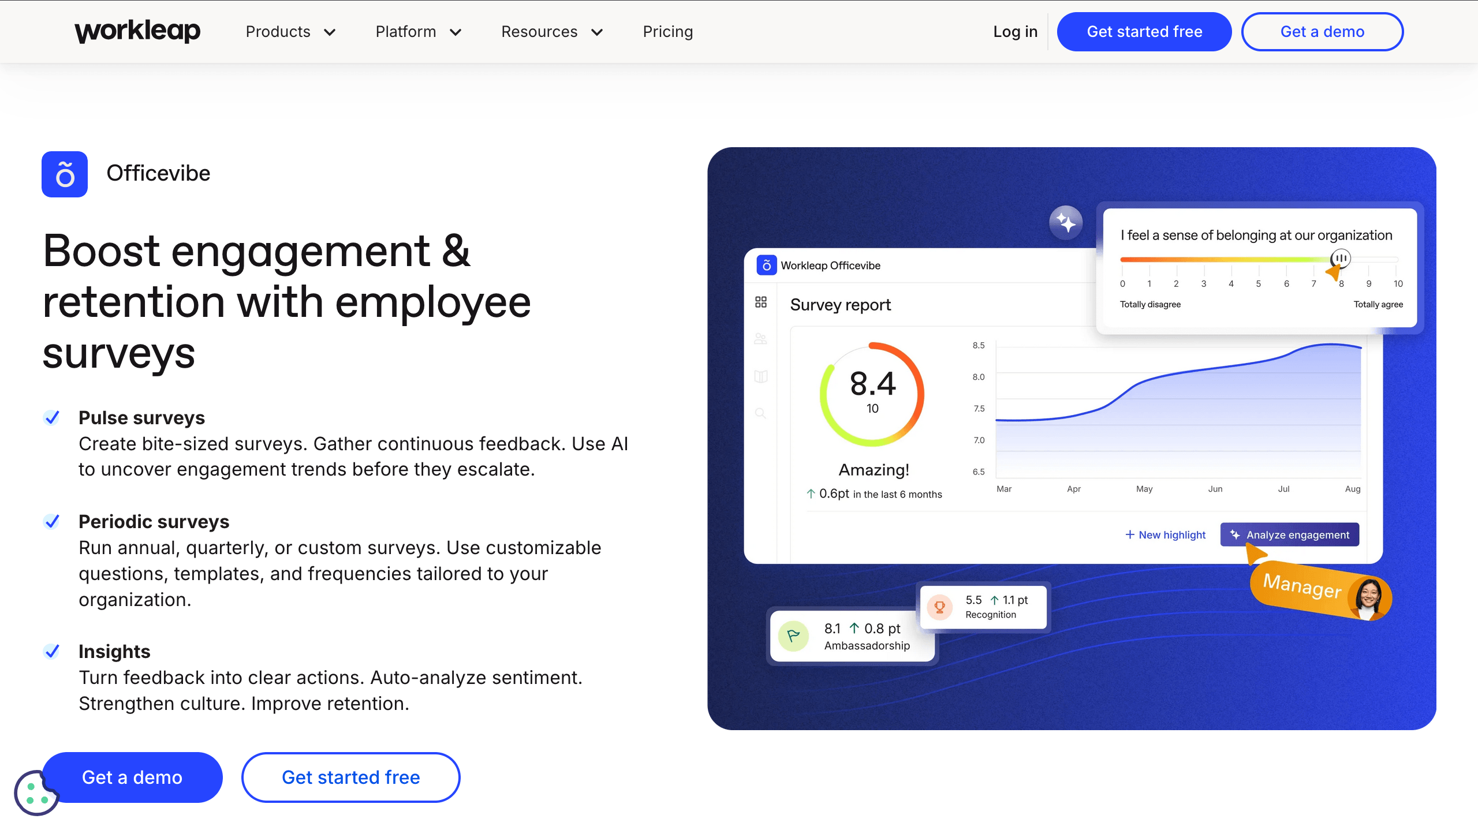Open search from the sidebar magnifier icon
The height and width of the screenshot is (830, 1478).
tap(761, 414)
